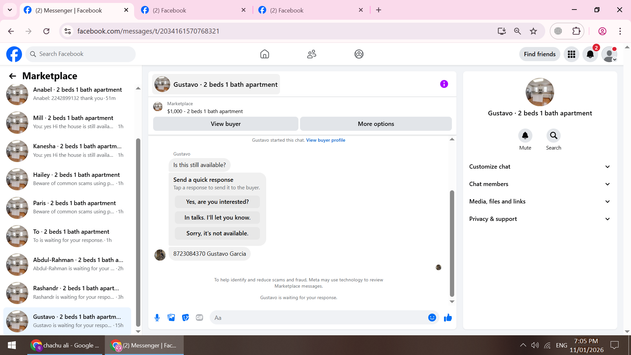Send quick reply 'In talks. I'll let you know.'

point(217,218)
